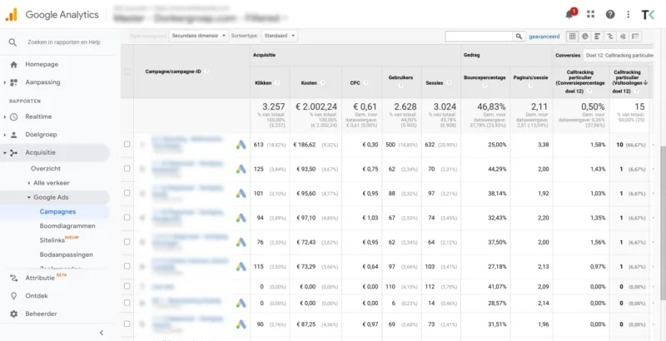
Task: Switch to pivot table view icon
Action: pos(635,37)
